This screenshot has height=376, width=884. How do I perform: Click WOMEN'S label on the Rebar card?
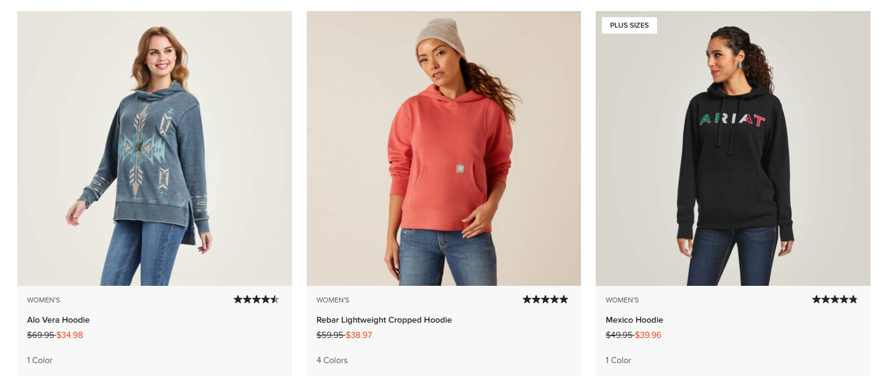332,300
